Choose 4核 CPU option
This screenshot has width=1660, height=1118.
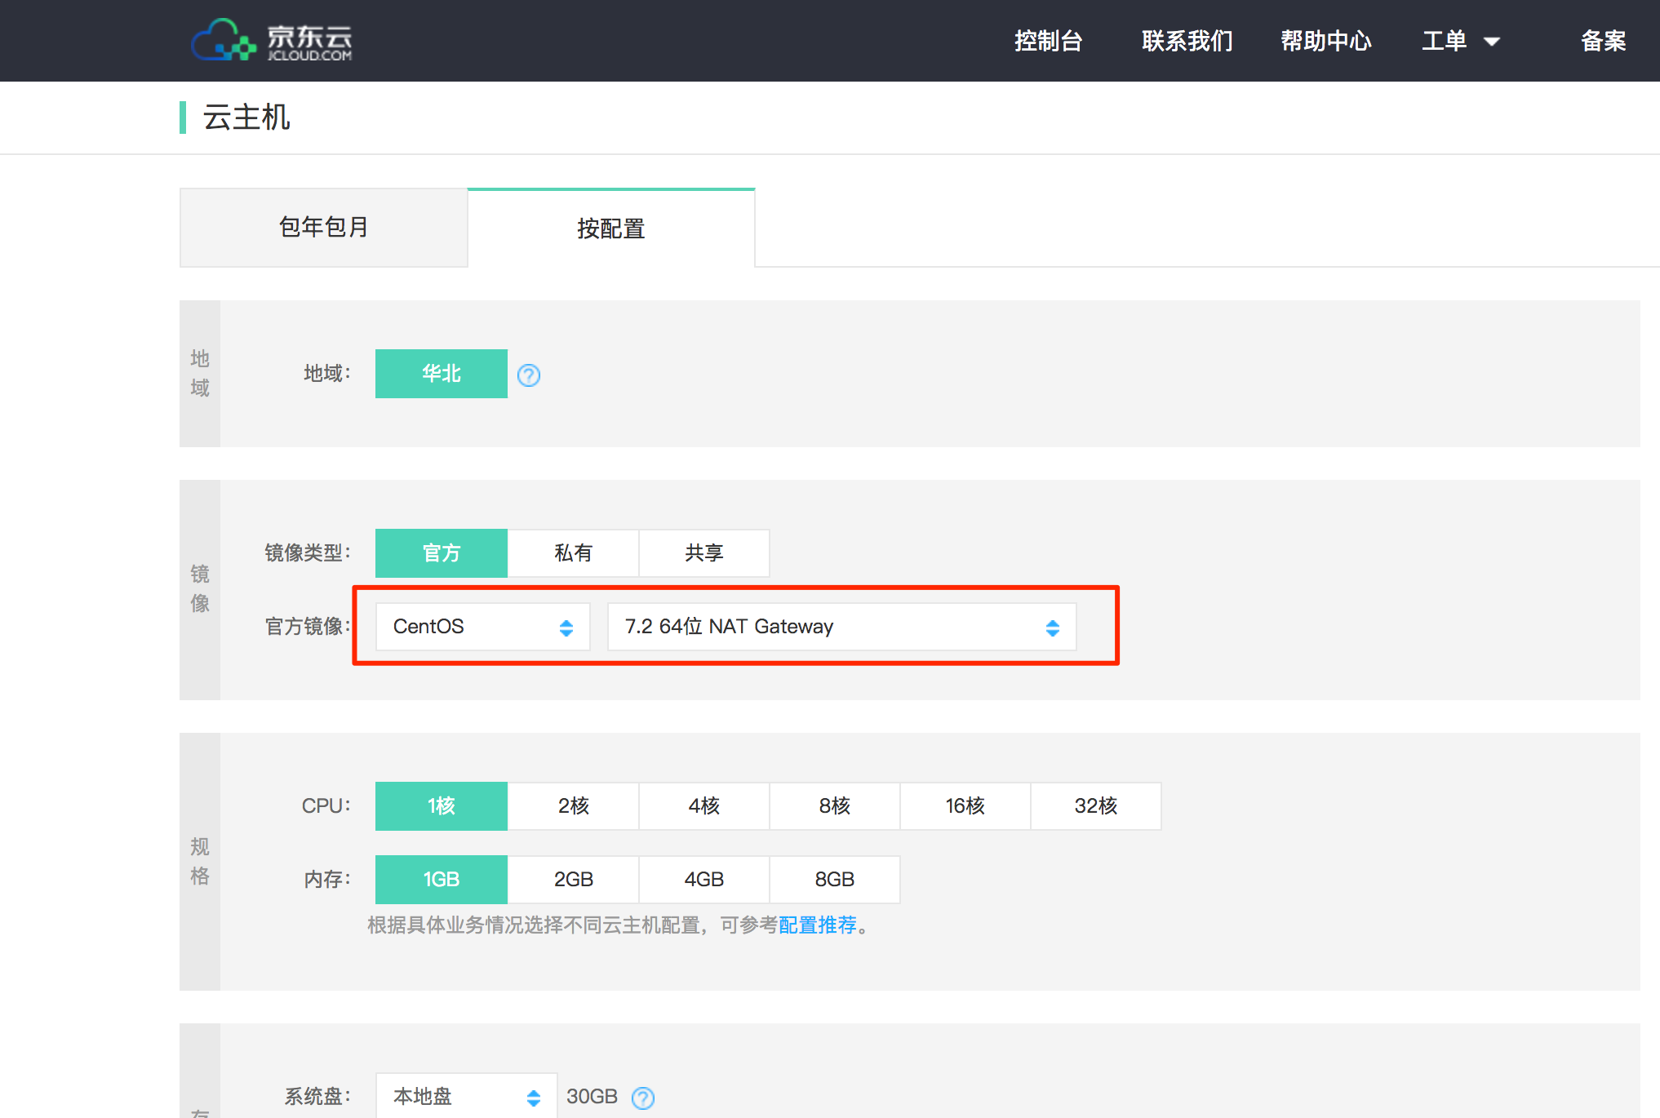click(x=704, y=806)
